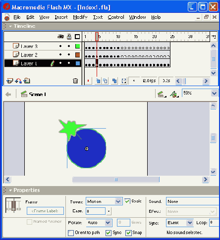Open the Edit Symbols button

[x=174, y=95]
